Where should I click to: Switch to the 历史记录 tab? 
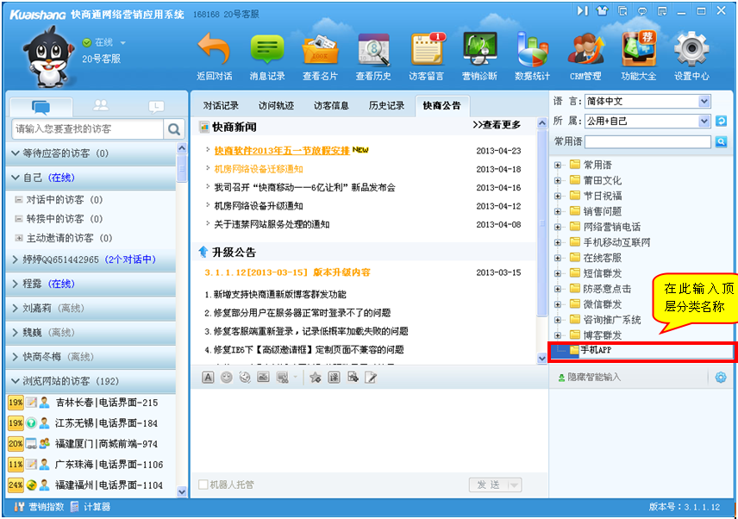point(386,106)
